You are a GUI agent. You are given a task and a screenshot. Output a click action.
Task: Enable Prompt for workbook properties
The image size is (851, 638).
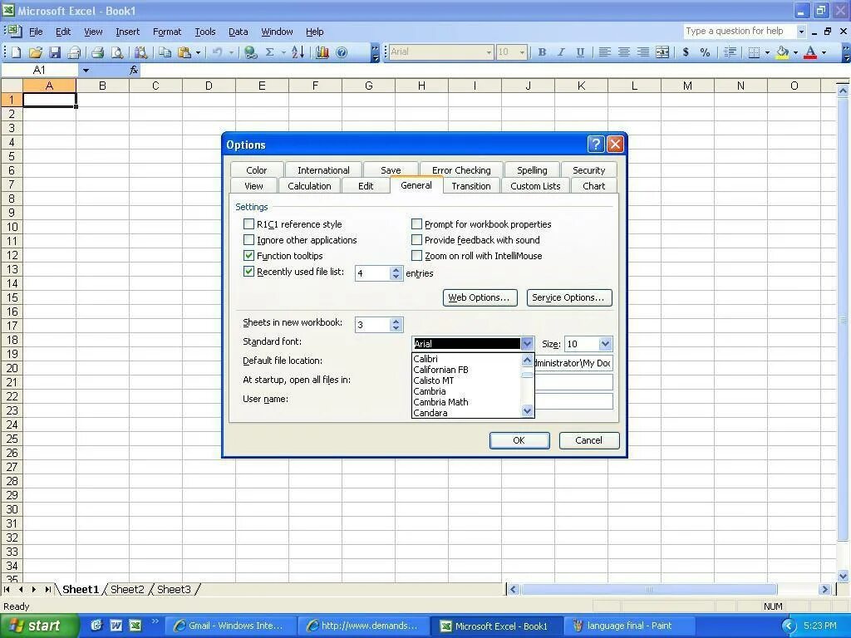pos(417,223)
